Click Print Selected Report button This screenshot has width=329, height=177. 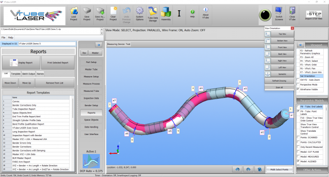tap(58, 63)
